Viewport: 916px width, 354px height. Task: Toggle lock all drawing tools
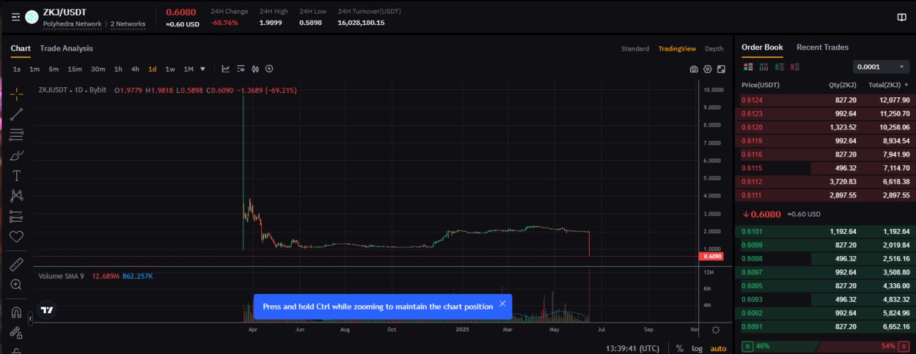pyautogui.click(x=16, y=333)
